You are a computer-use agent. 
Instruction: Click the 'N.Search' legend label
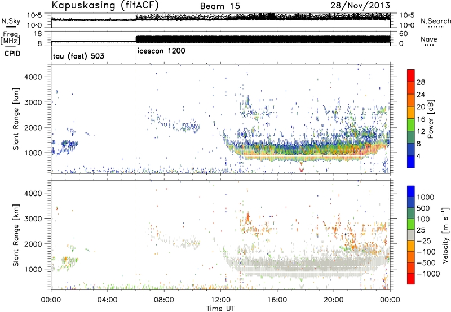pyautogui.click(x=435, y=21)
